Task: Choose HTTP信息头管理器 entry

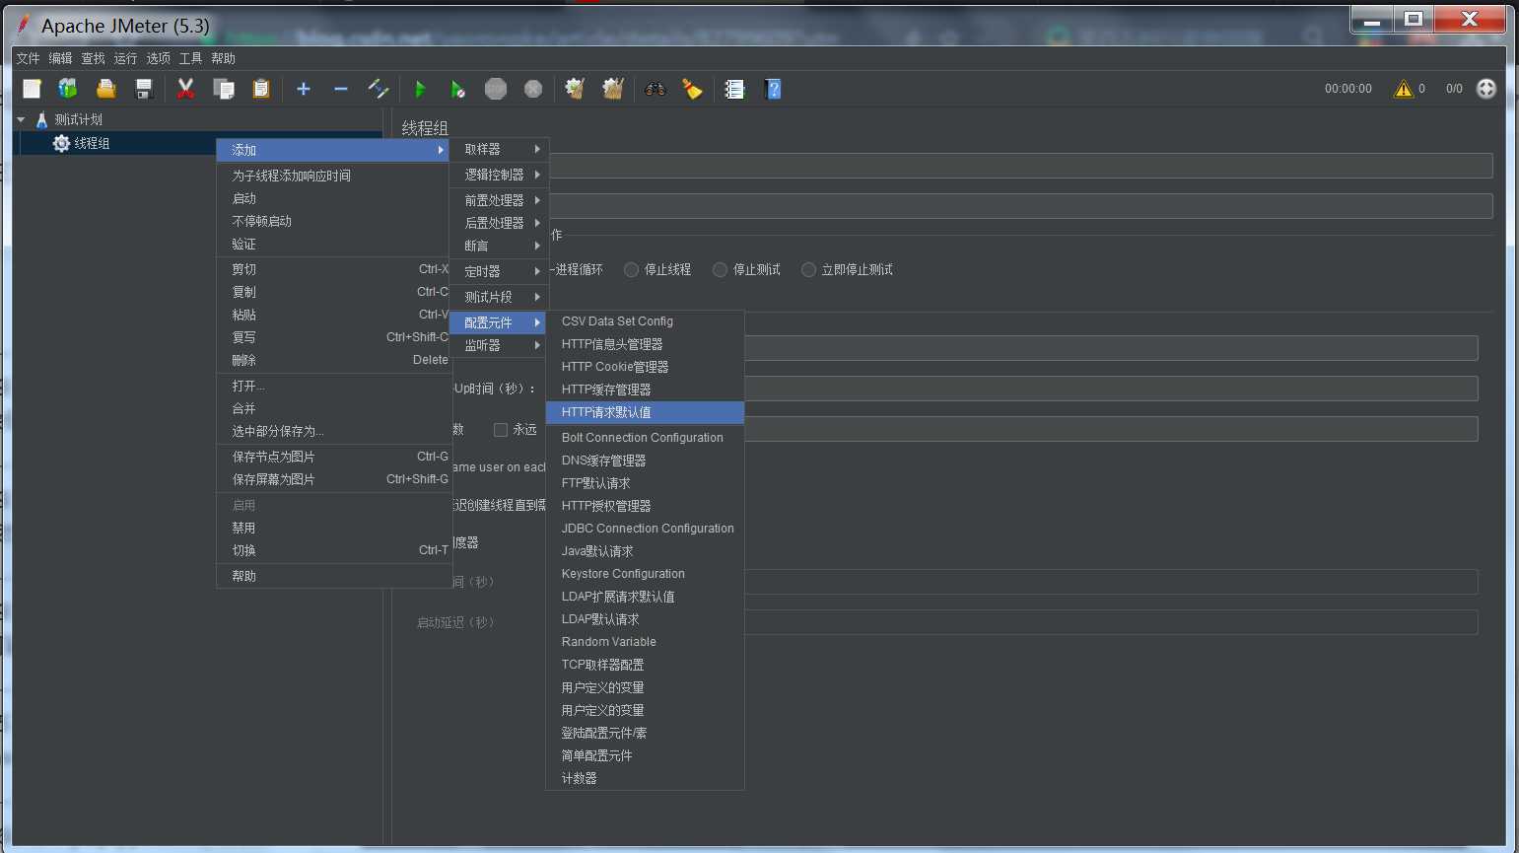Action: pos(645,344)
